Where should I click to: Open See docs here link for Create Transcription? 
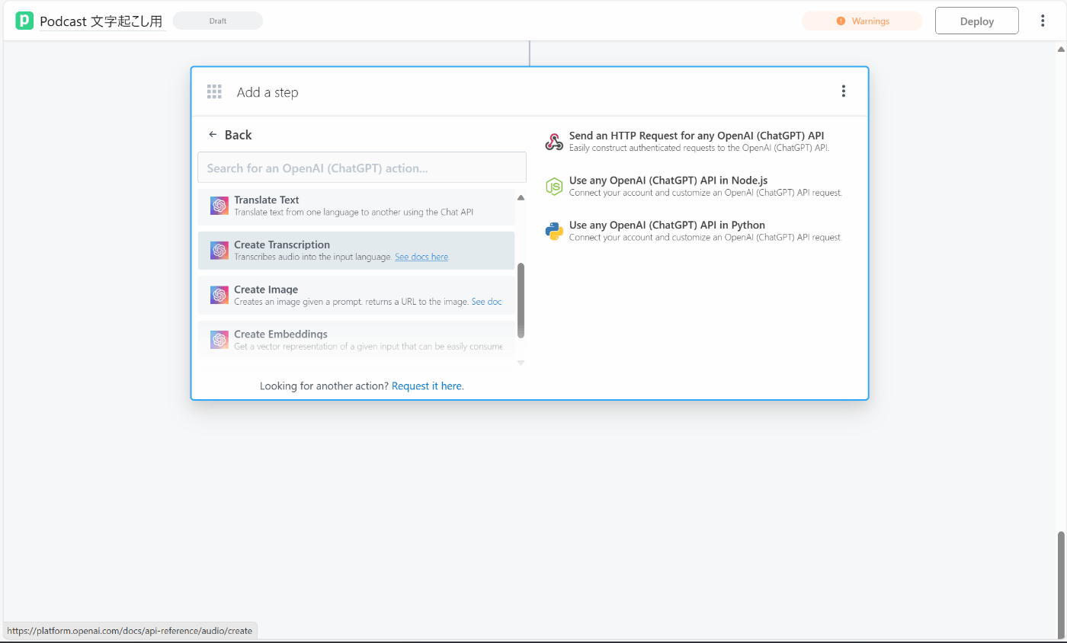point(421,257)
